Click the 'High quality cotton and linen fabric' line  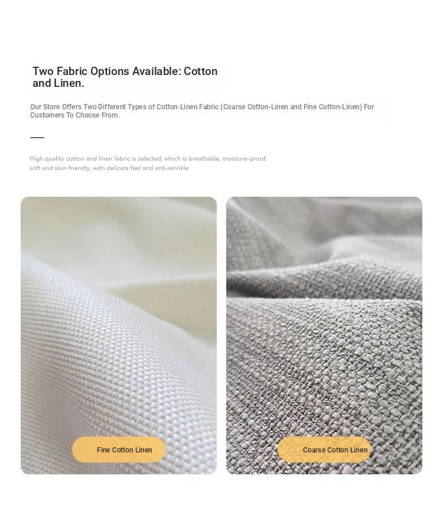(148, 158)
